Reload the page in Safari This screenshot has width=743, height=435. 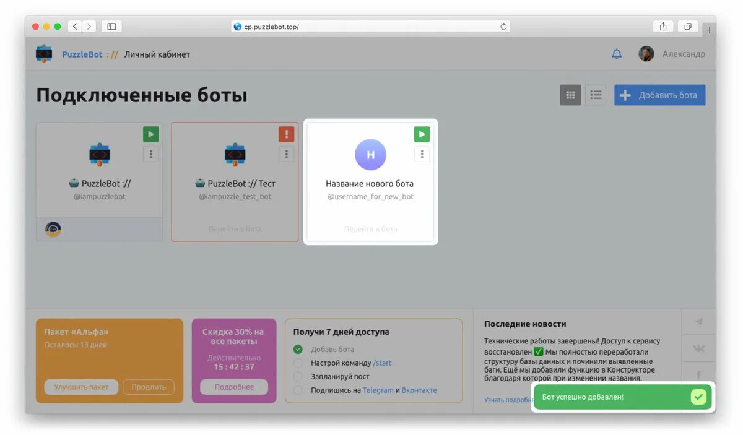(x=503, y=27)
